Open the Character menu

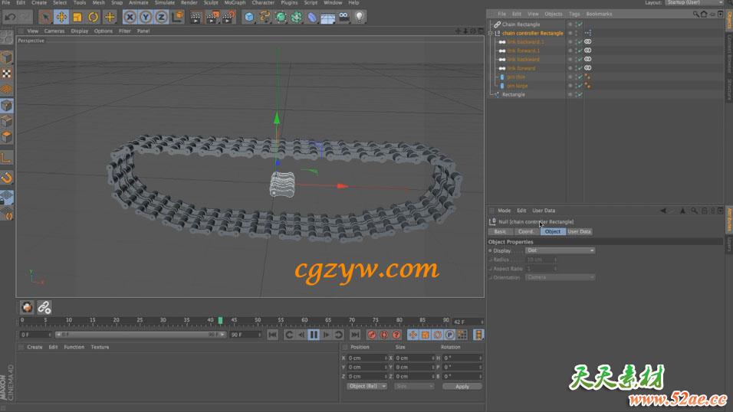click(263, 3)
